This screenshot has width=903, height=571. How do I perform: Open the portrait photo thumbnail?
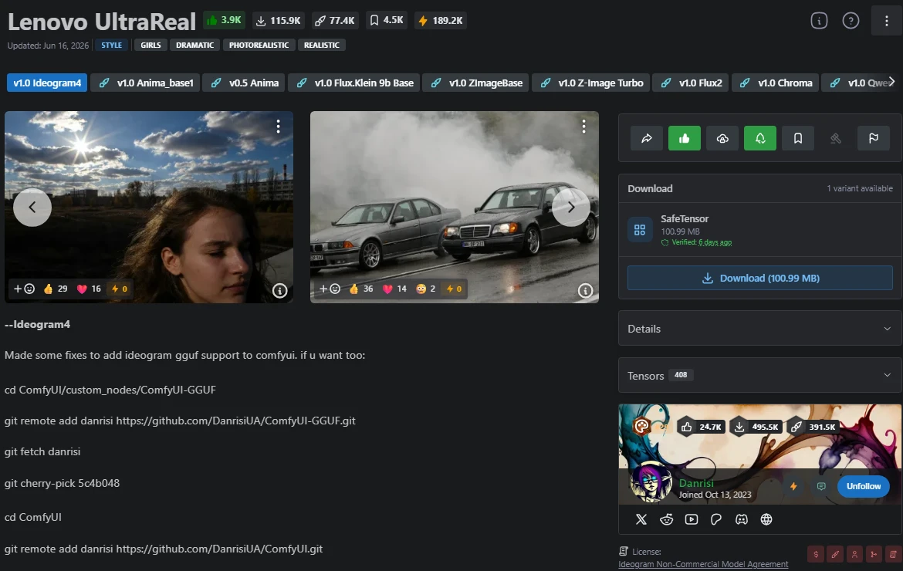[x=149, y=207]
